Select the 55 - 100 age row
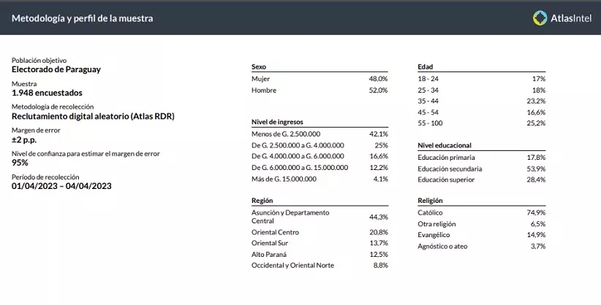The image size is (601, 305). (481, 124)
